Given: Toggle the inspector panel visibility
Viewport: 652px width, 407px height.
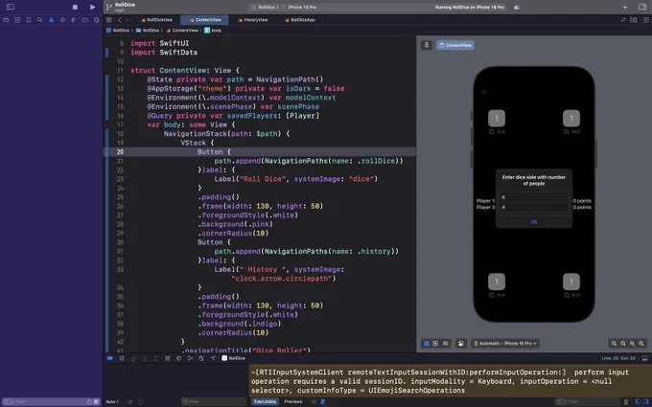Looking at the screenshot, I should point(642,8).
